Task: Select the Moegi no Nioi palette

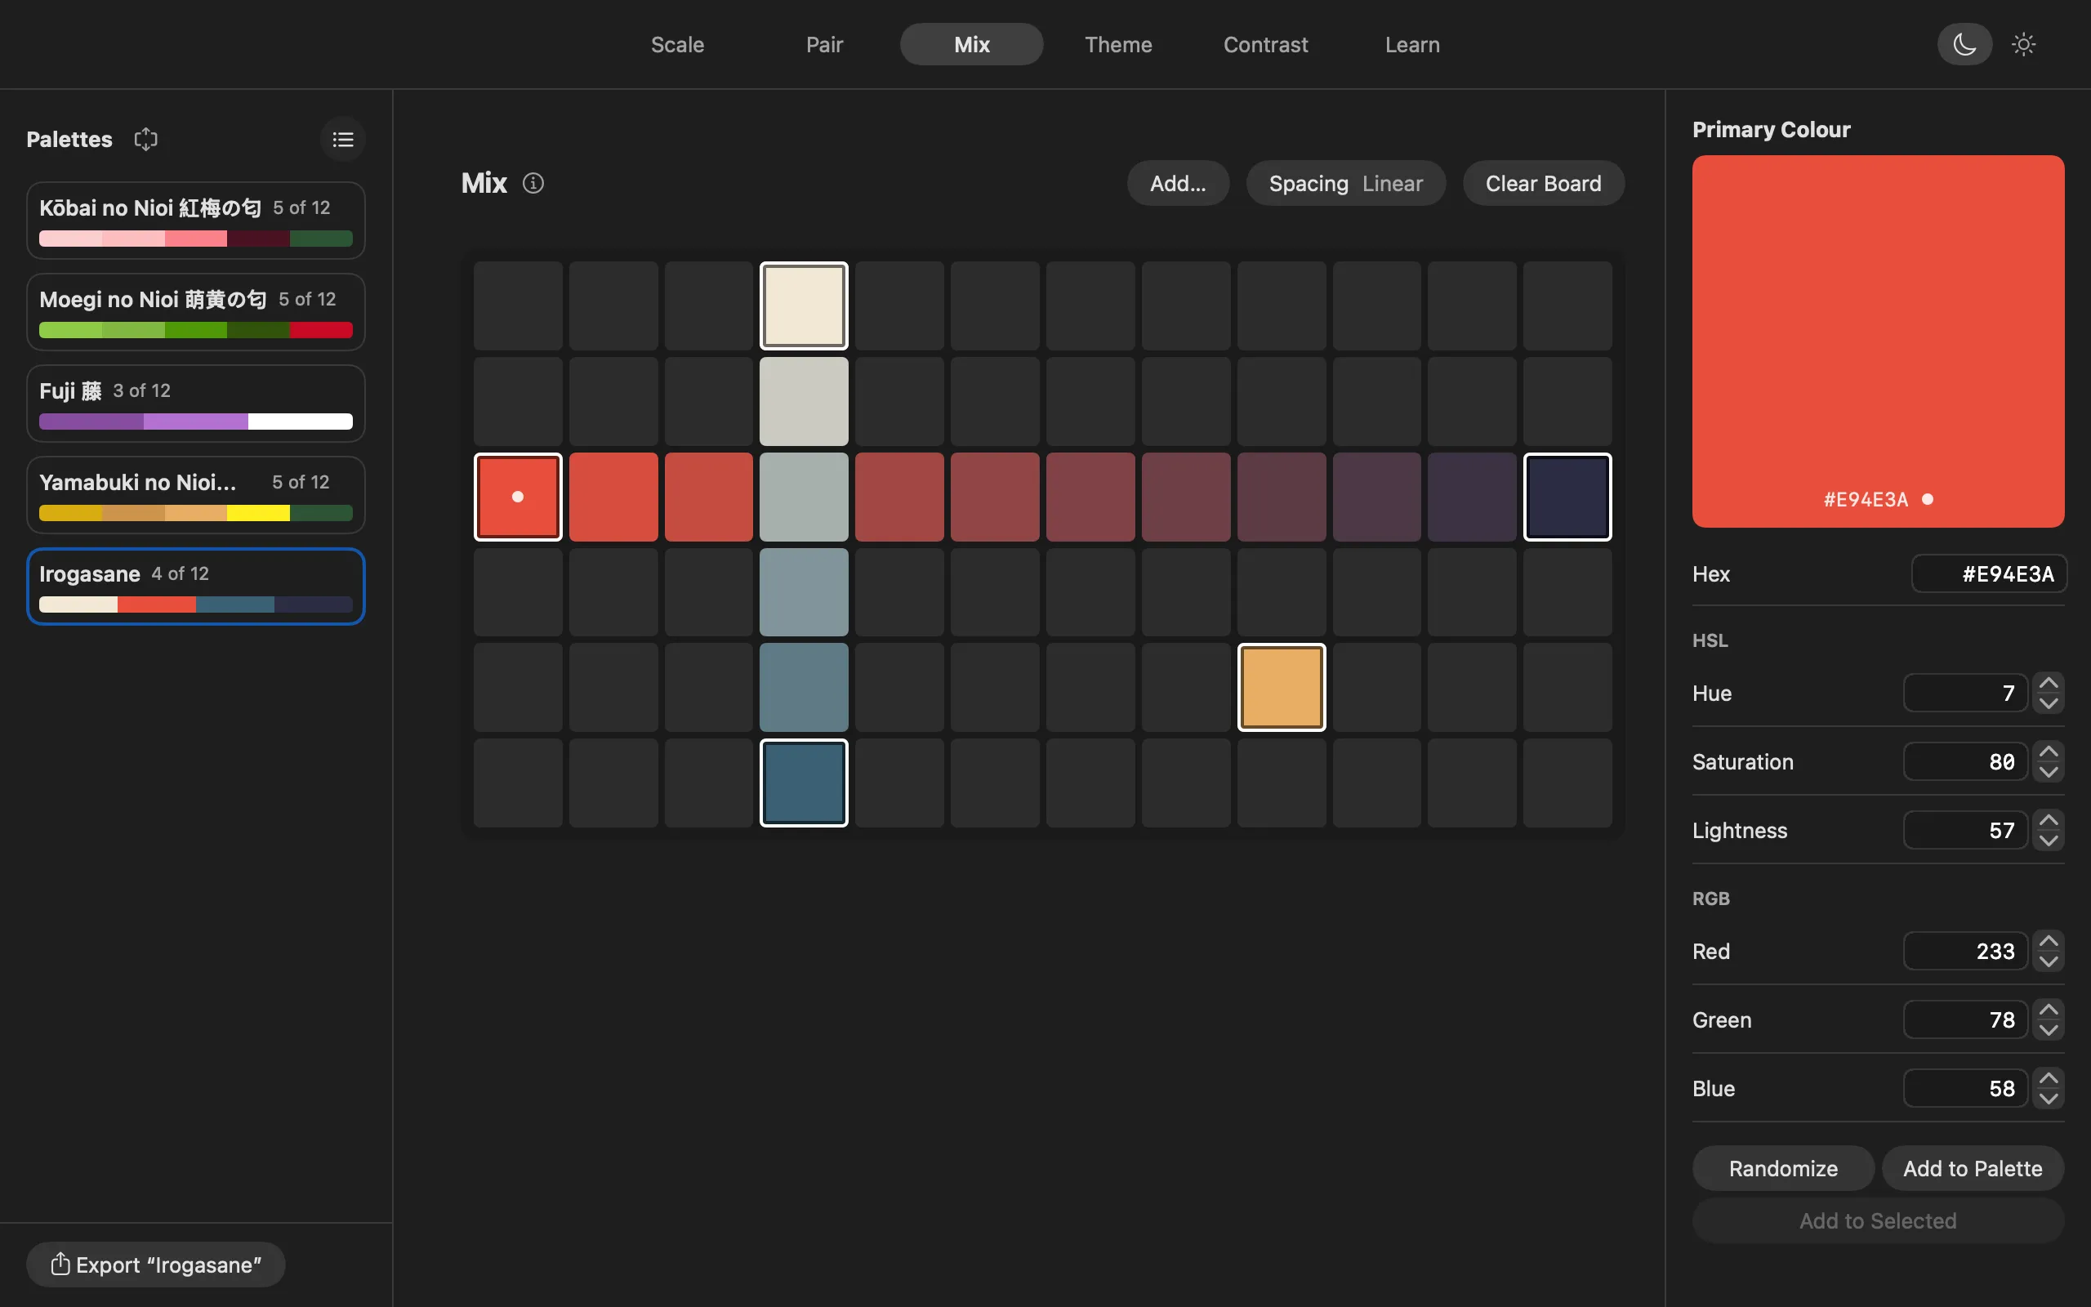Action: (196, 312)
